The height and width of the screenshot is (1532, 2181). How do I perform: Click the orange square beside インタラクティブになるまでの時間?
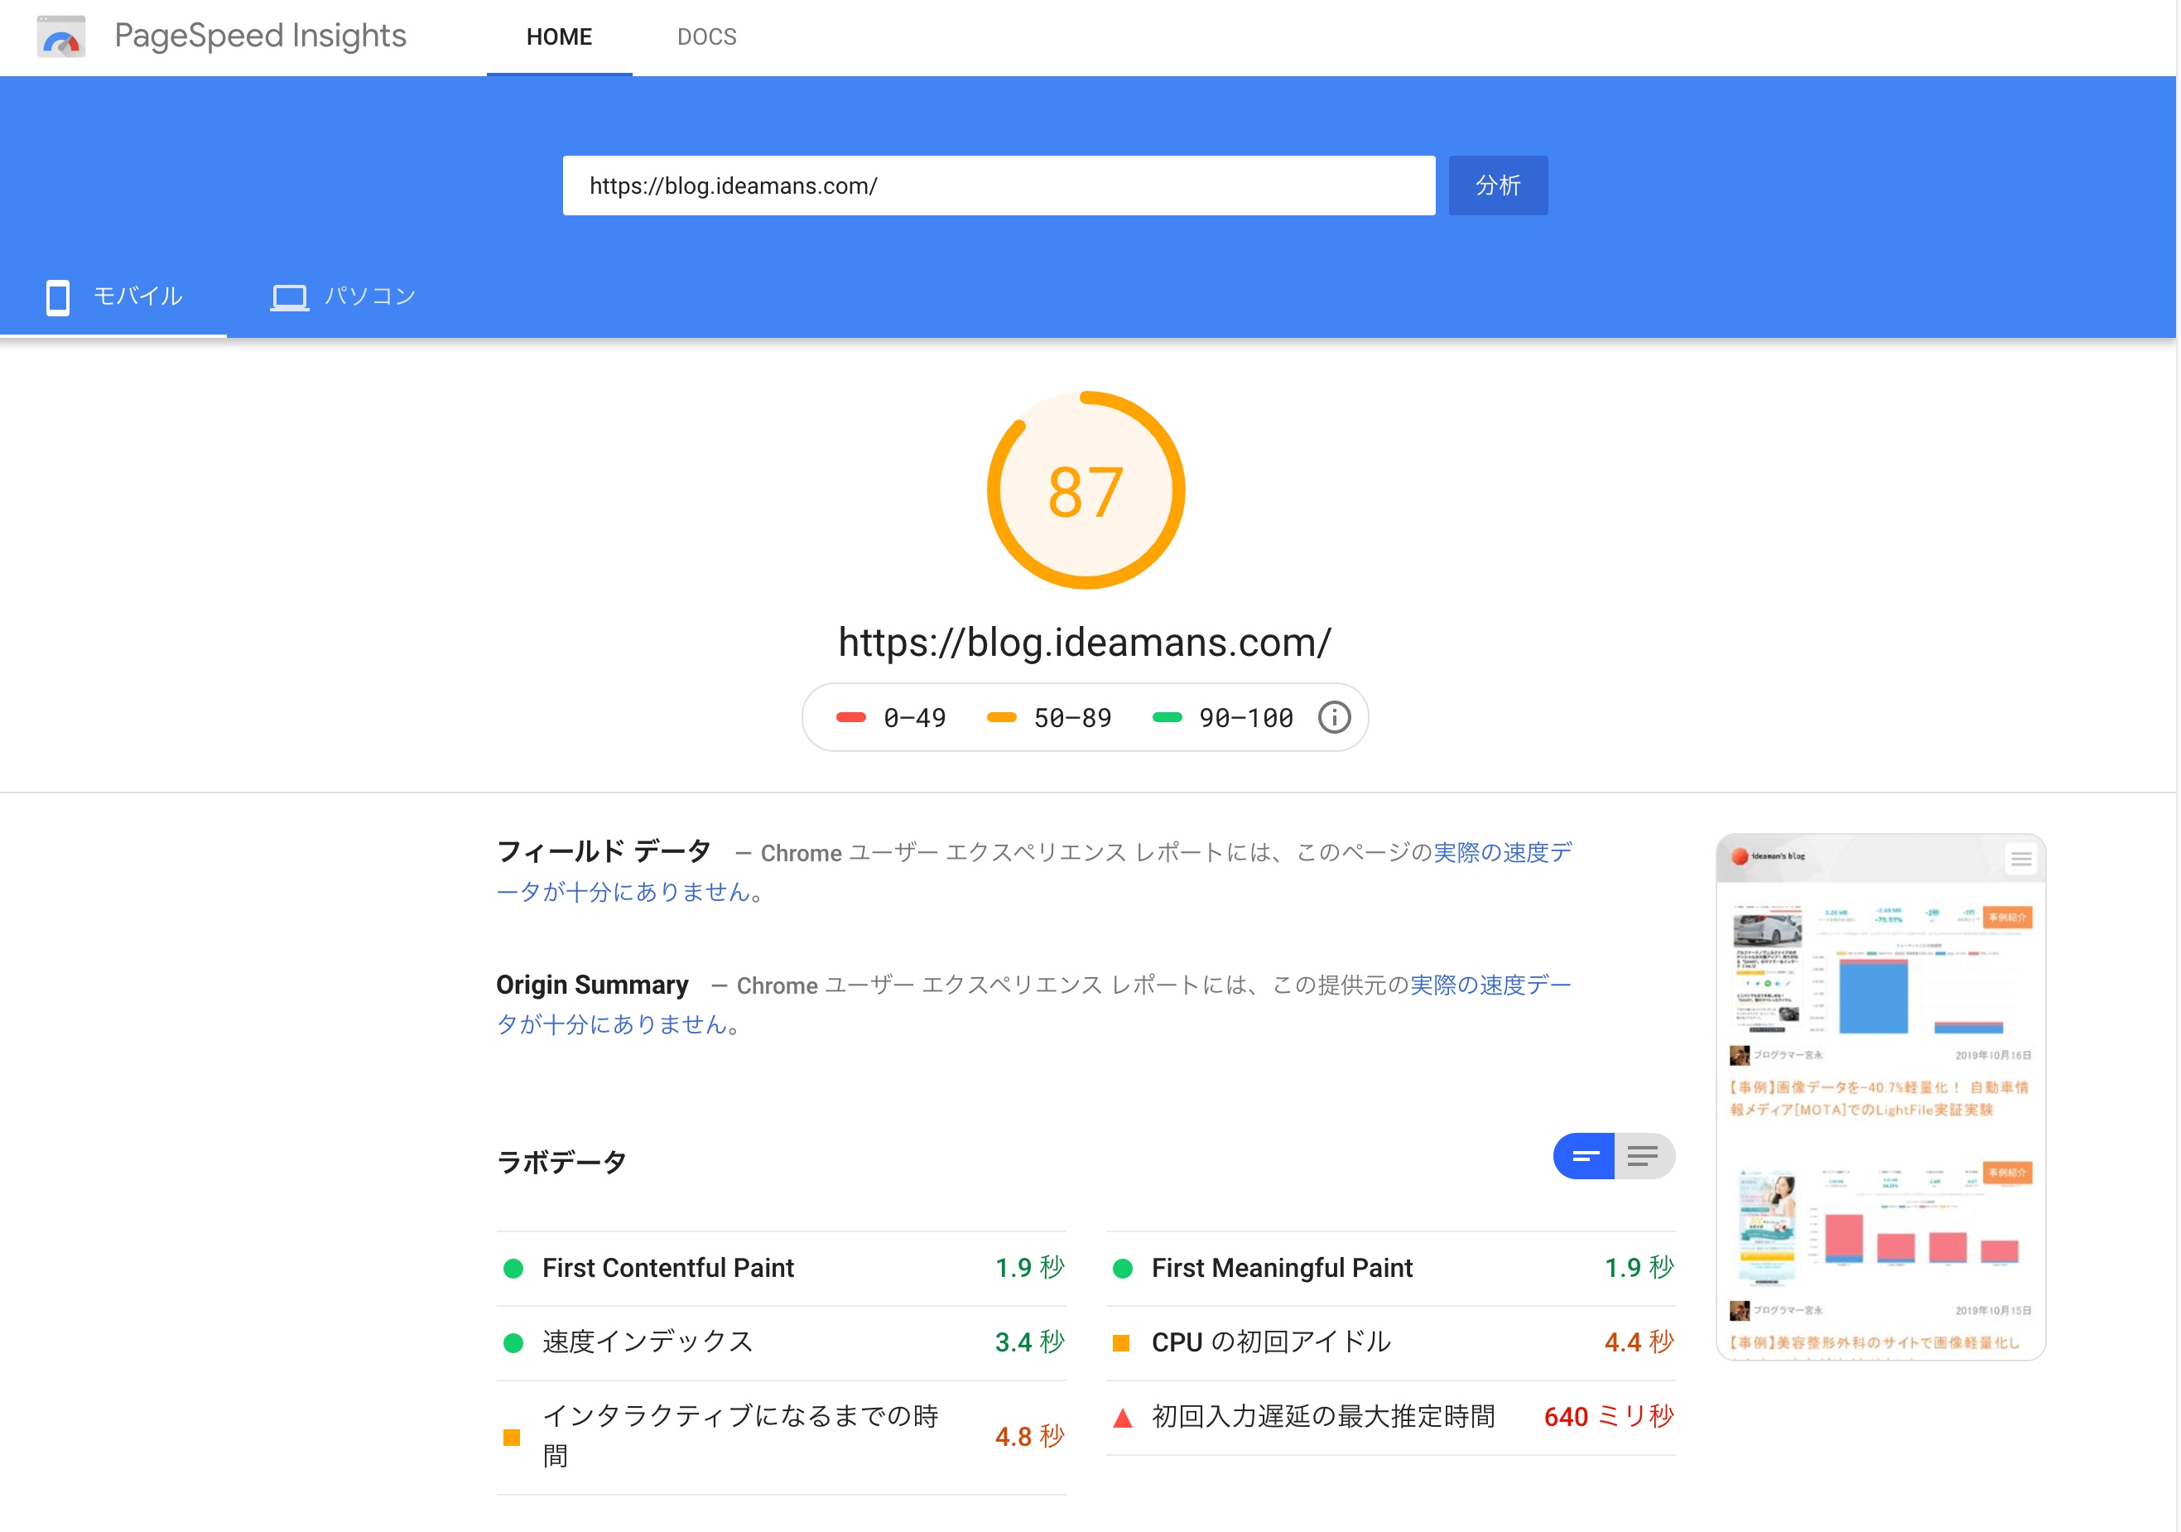[511, 1437]
